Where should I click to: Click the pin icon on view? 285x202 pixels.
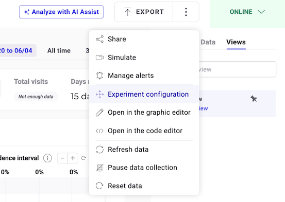pyautogui.click(x=254, y=99)
